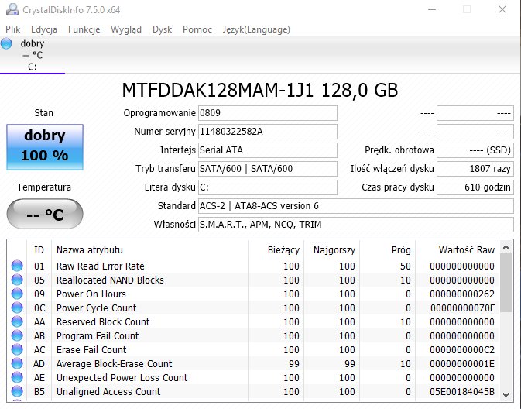Click the status orb for Average Block-Erase Count

click(17, 363)
